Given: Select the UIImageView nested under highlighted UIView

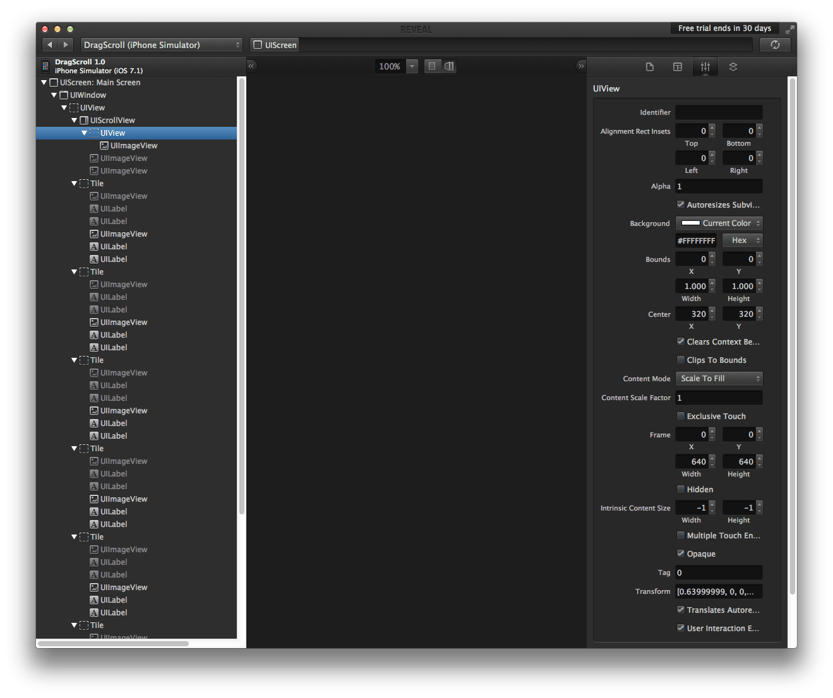Looking at the screenshot, I should (136, 146).
